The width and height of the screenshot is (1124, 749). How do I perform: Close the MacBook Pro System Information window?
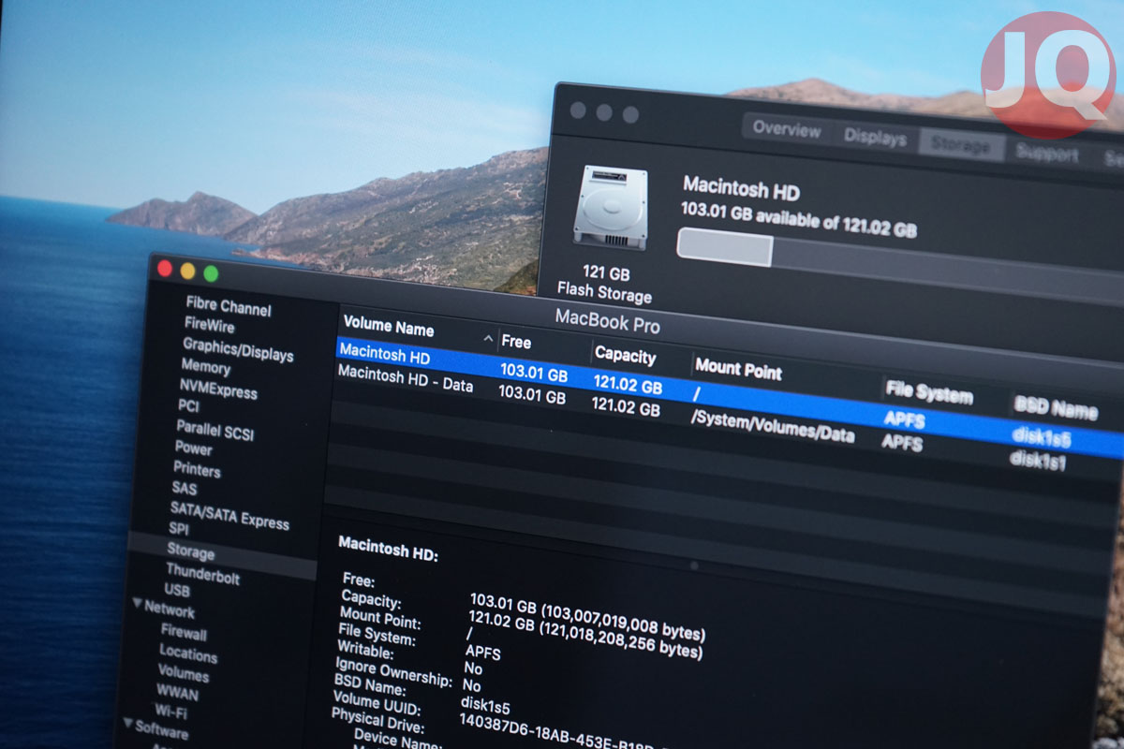click(165, 269)
